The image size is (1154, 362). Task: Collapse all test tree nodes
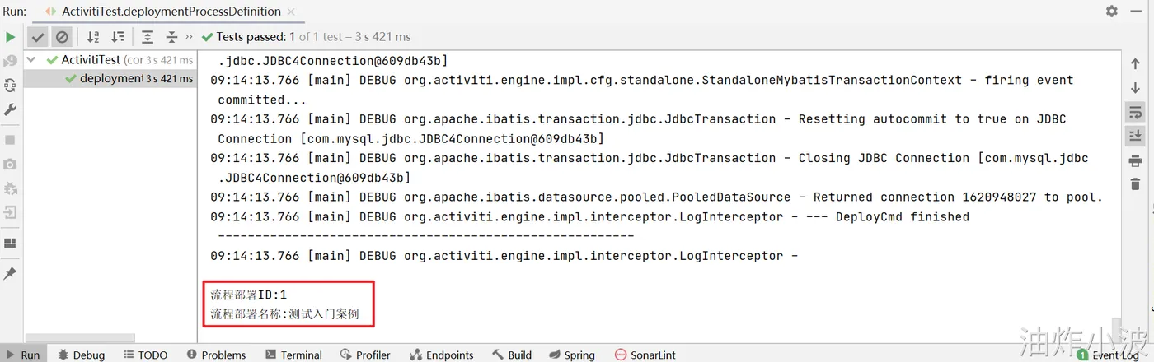point(171,37)
